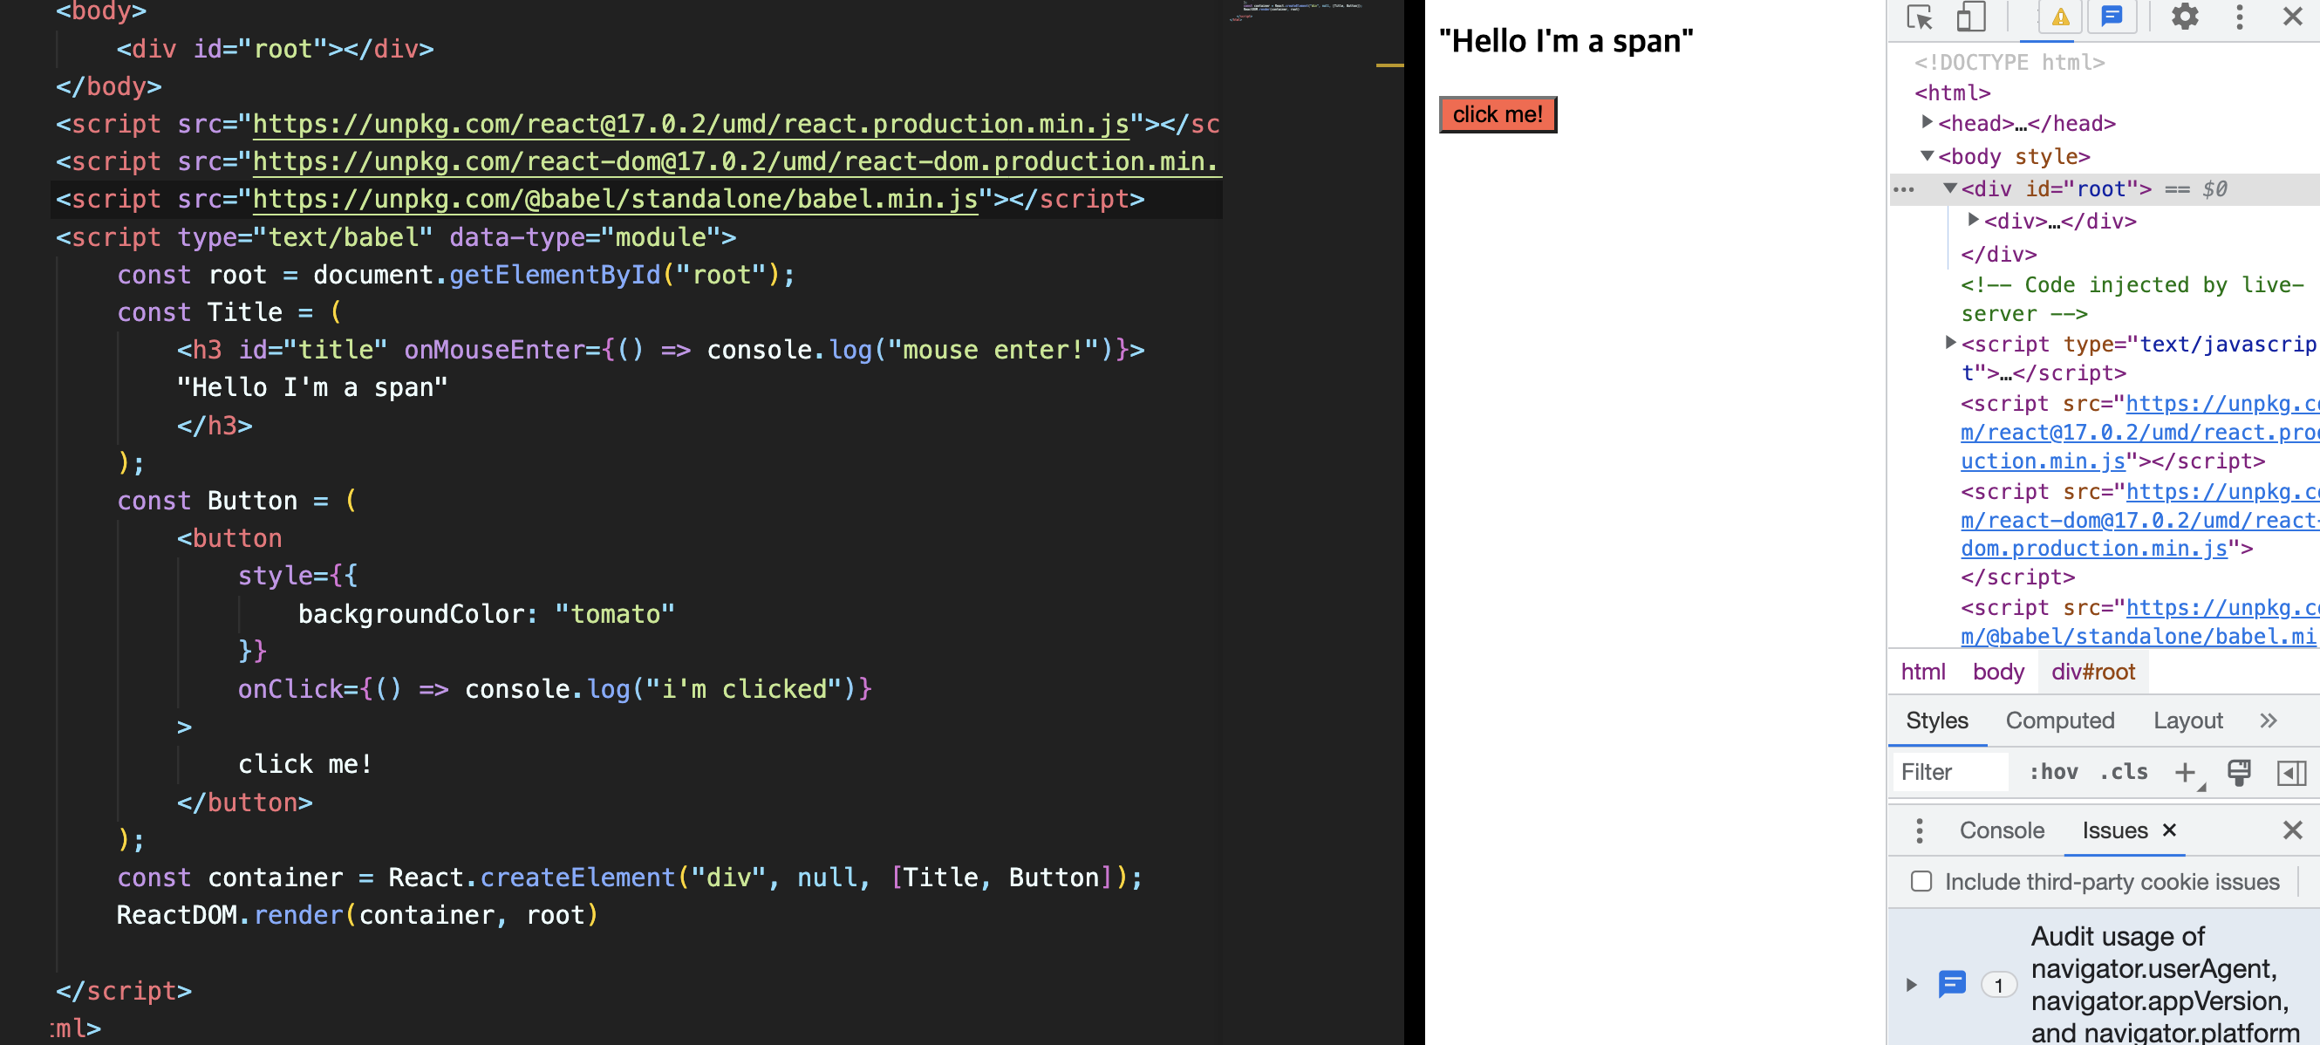Expand the head element node
Viewport: 2320px width, 1045px height.
tap(1927, 121)
